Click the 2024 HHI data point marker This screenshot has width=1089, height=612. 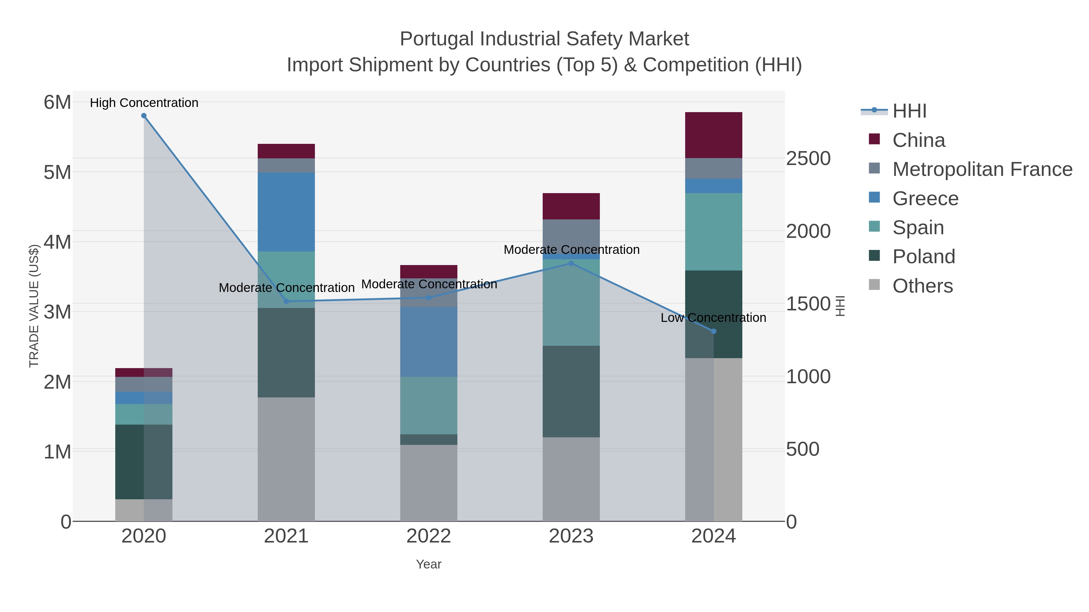[x=714, y=331]
